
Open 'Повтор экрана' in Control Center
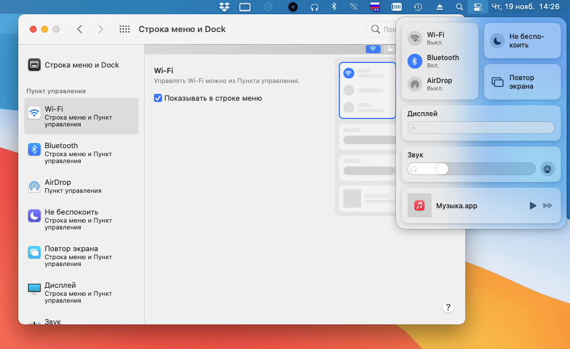(522, 82)
